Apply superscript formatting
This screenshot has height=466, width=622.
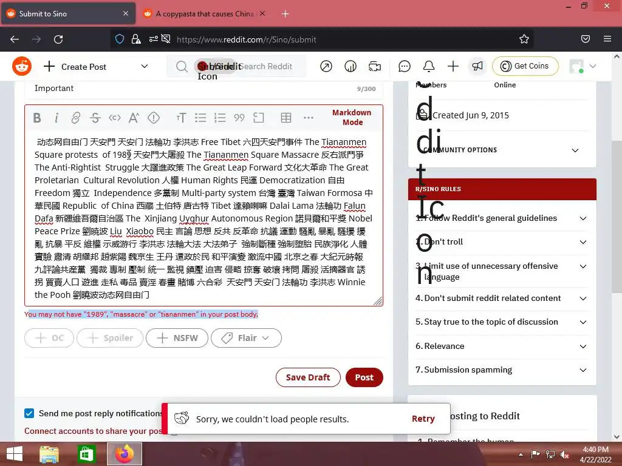(134, 118)
